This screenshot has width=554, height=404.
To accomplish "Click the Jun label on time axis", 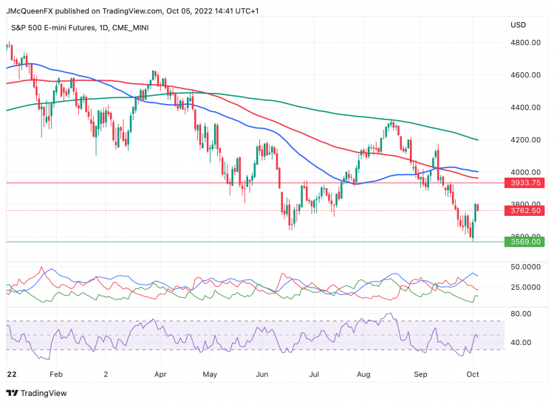I will click(261, 375).
